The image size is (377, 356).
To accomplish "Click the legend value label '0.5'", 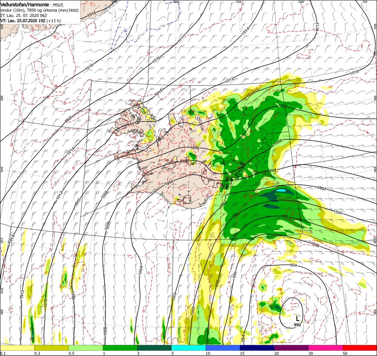I will (x=71, y=353).
